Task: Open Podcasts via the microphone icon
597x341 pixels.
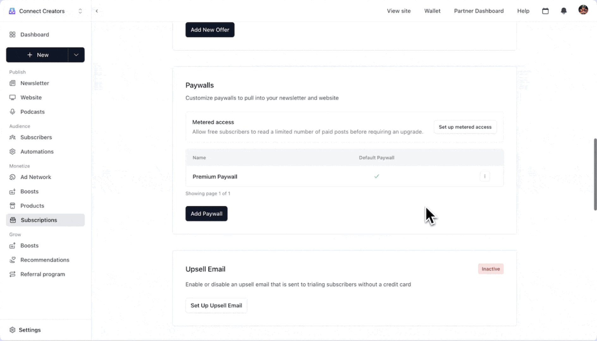Action: click(12, 112)
